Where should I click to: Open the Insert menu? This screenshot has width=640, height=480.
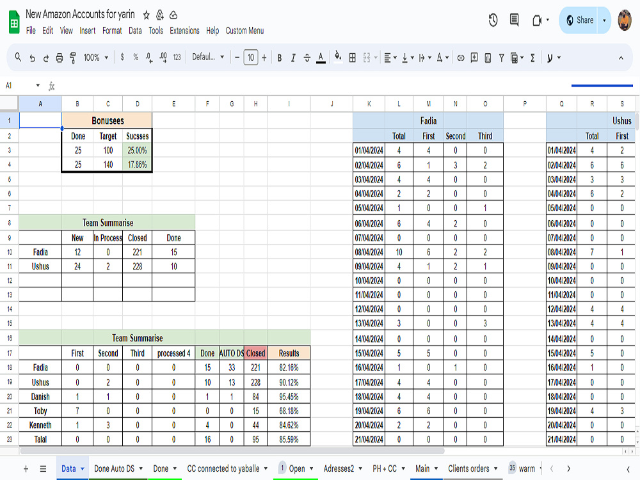point(87,31)
